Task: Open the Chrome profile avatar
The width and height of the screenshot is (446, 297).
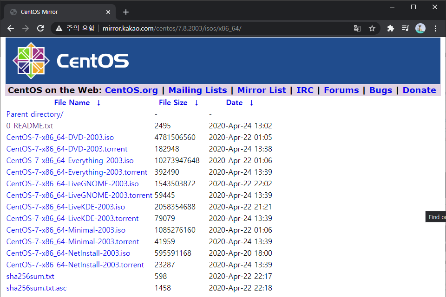Action: tap(420, 28)
